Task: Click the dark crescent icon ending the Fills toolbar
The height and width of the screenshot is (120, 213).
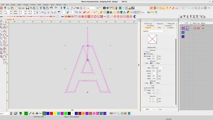Action: point(134,17)
